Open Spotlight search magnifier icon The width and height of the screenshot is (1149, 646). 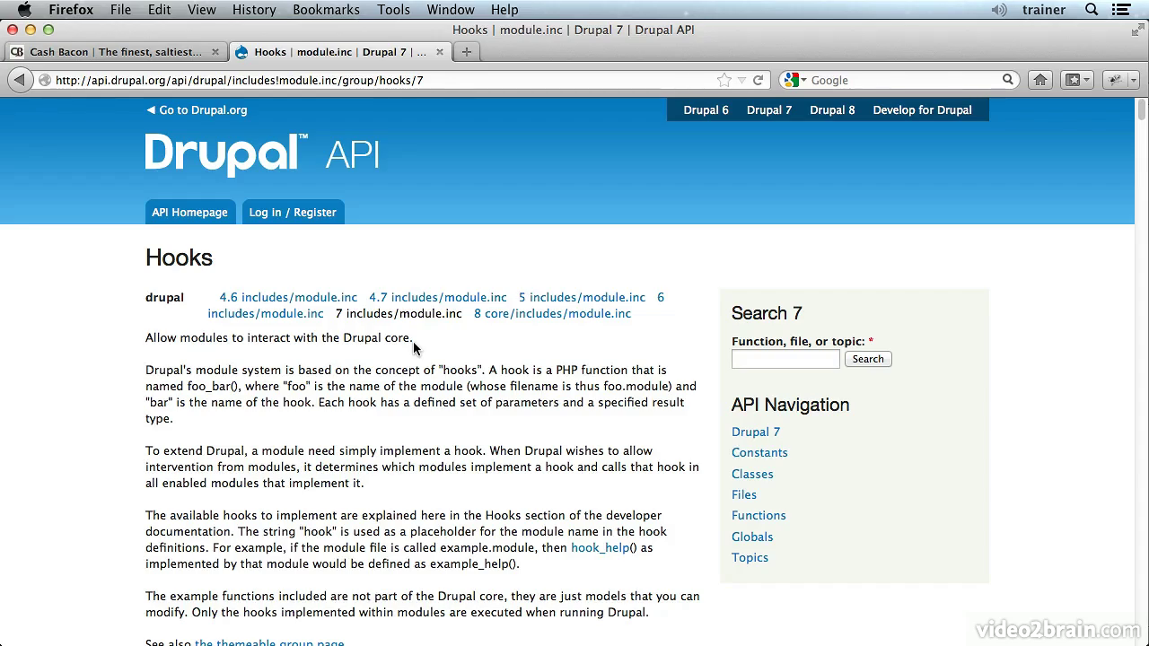(1092, 10)
